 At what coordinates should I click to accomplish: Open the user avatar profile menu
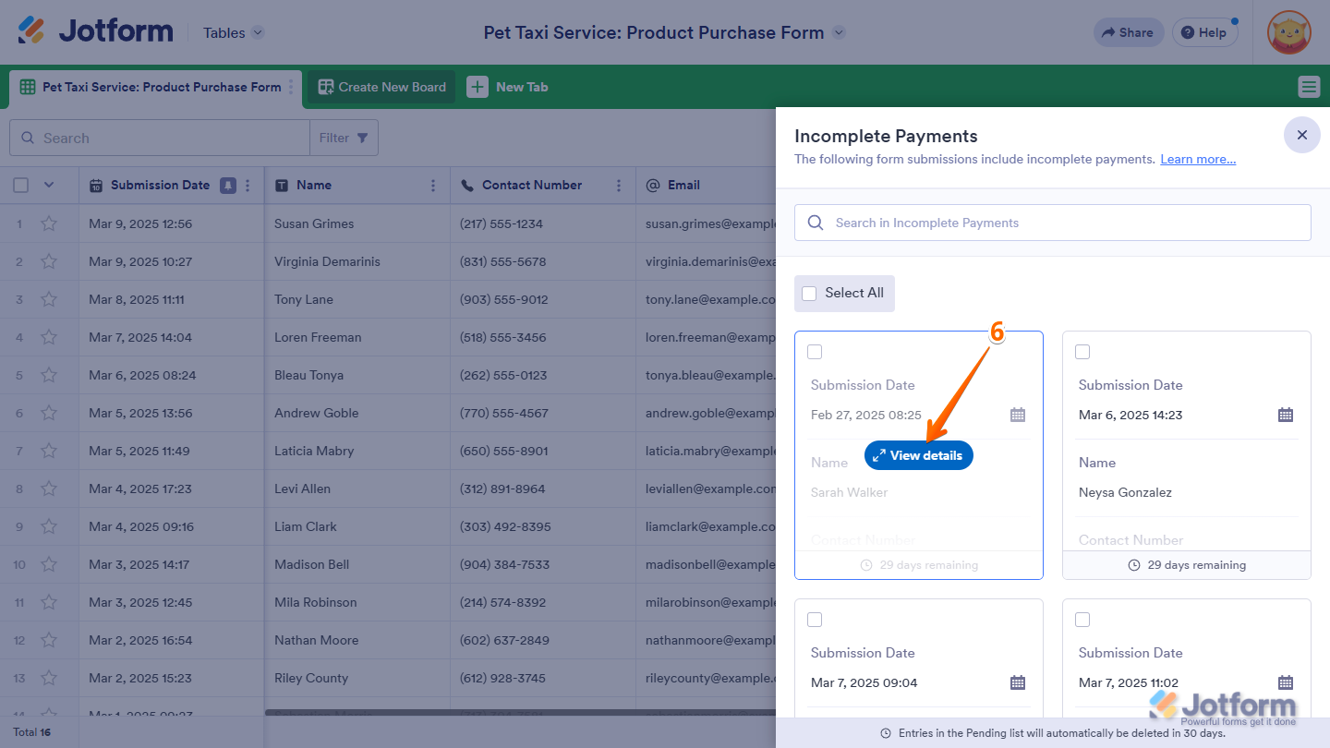point(1288,32)
